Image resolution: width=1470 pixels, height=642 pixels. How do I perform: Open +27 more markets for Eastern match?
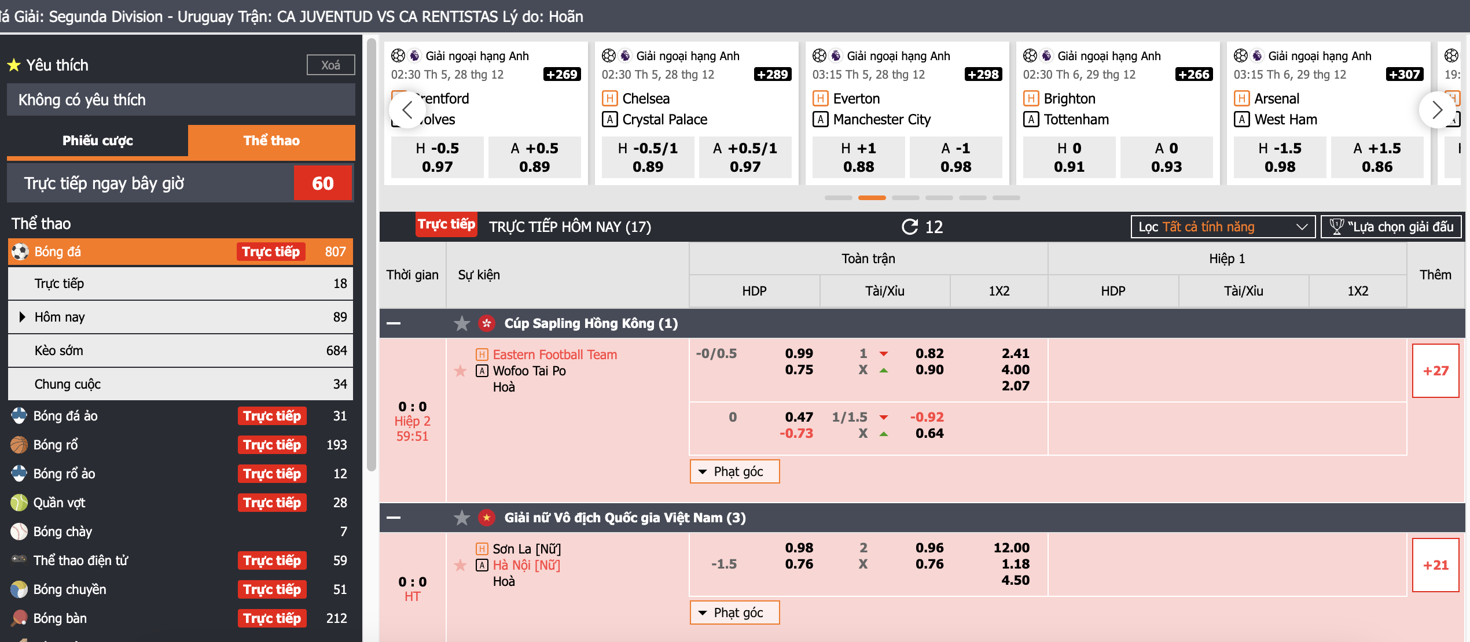(x=1435, y=371)
